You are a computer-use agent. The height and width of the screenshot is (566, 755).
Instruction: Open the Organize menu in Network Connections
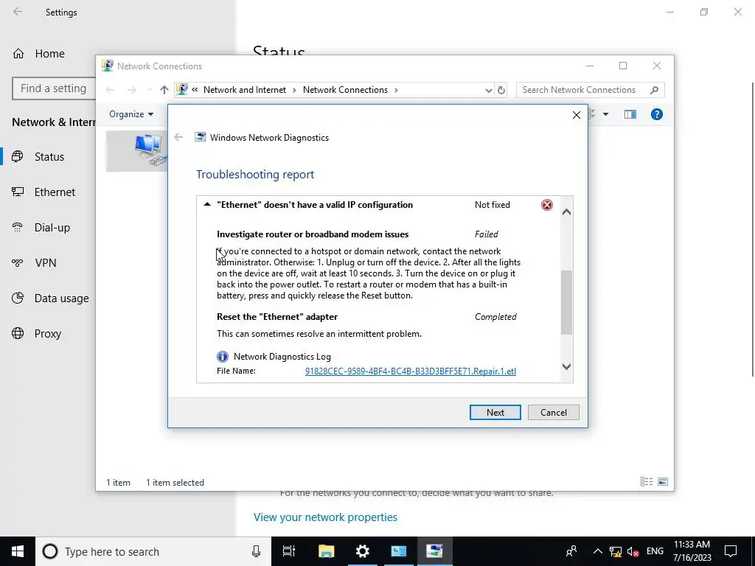coord(131,114)
